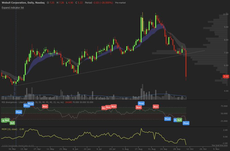Viewport: 230px width, 151px height.
Task: Click the '27. Apr' date axis label
Action: tap(37, 149)
